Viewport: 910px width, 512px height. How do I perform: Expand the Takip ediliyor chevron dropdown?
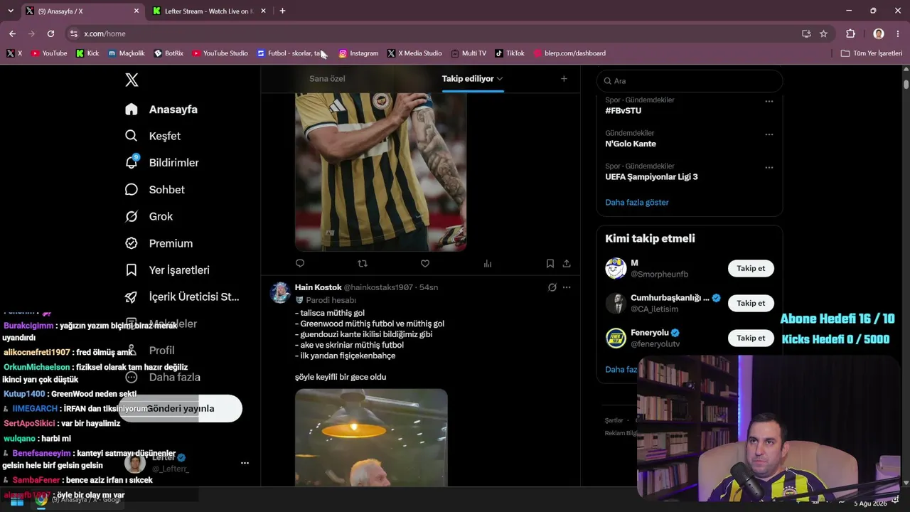tap(500, 78)
